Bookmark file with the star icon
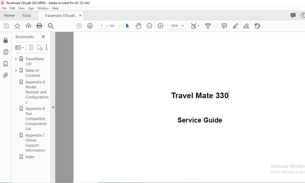Image resolution: width=305 pixels, height=183 pixels. coord(17,26)
